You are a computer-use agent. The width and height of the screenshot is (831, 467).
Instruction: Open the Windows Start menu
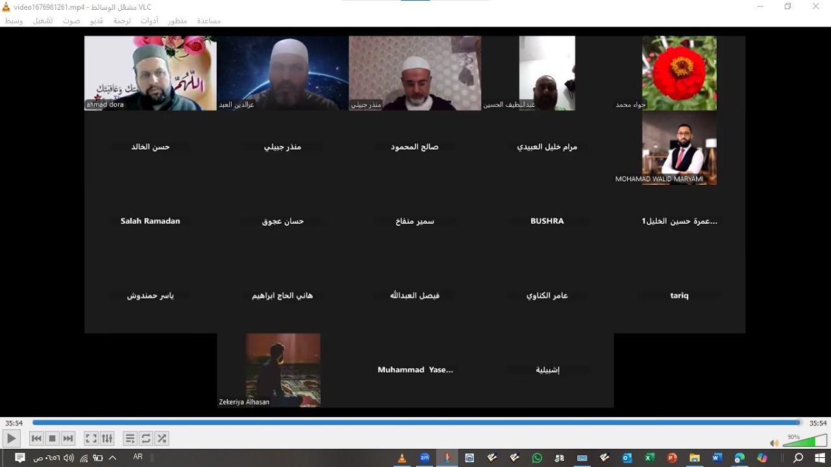[820, 458]
